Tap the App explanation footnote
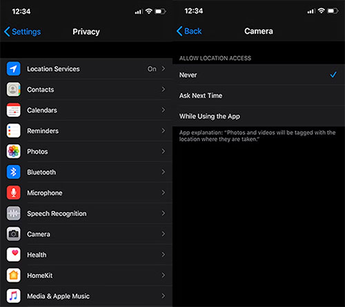 click(x=257, y=136)
